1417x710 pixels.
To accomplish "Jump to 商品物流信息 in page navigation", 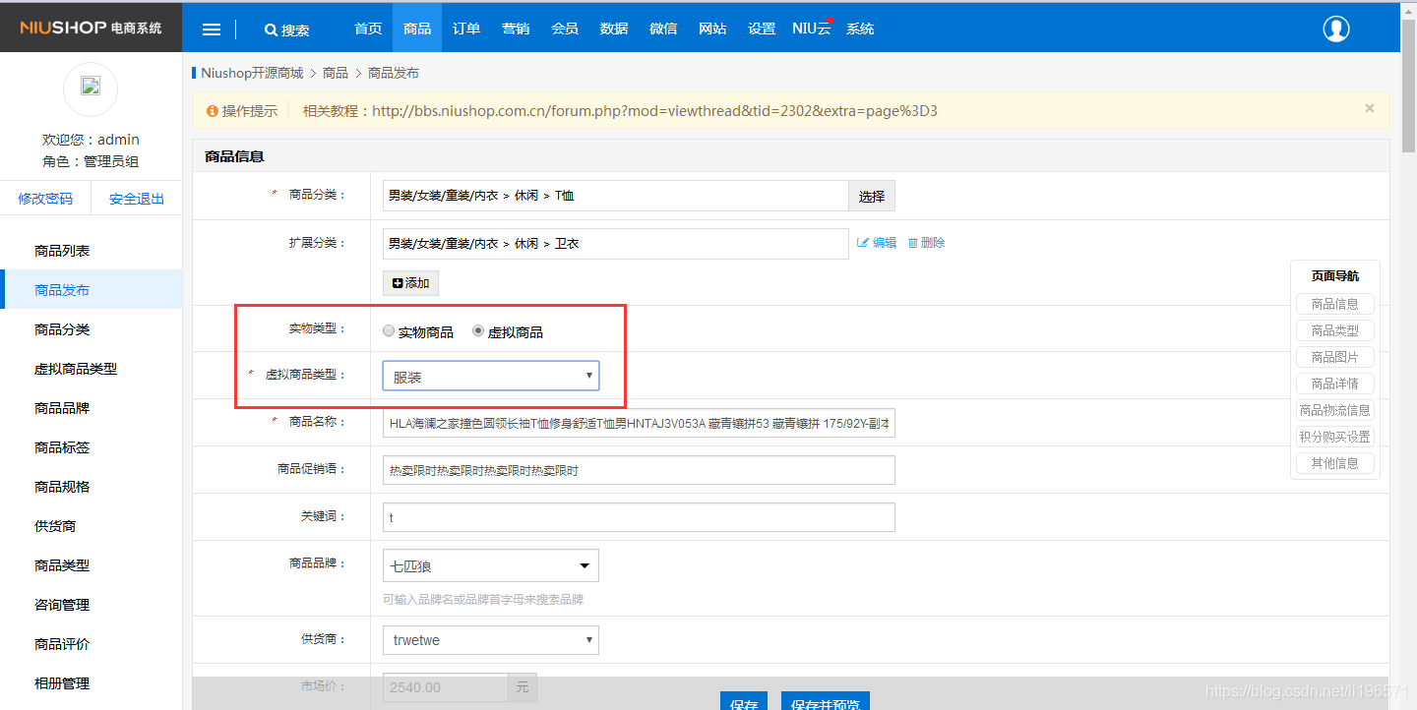I will [x=1335, y=410].
